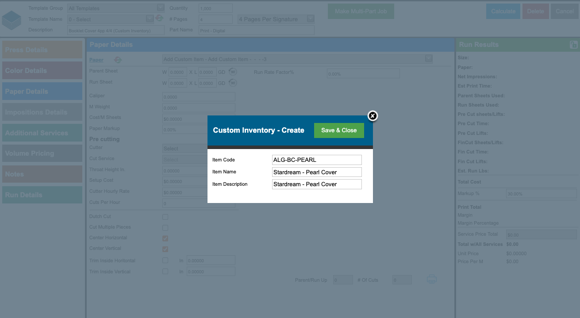
Task: Click the Run Sheet W field
Action: click(178, 83)
